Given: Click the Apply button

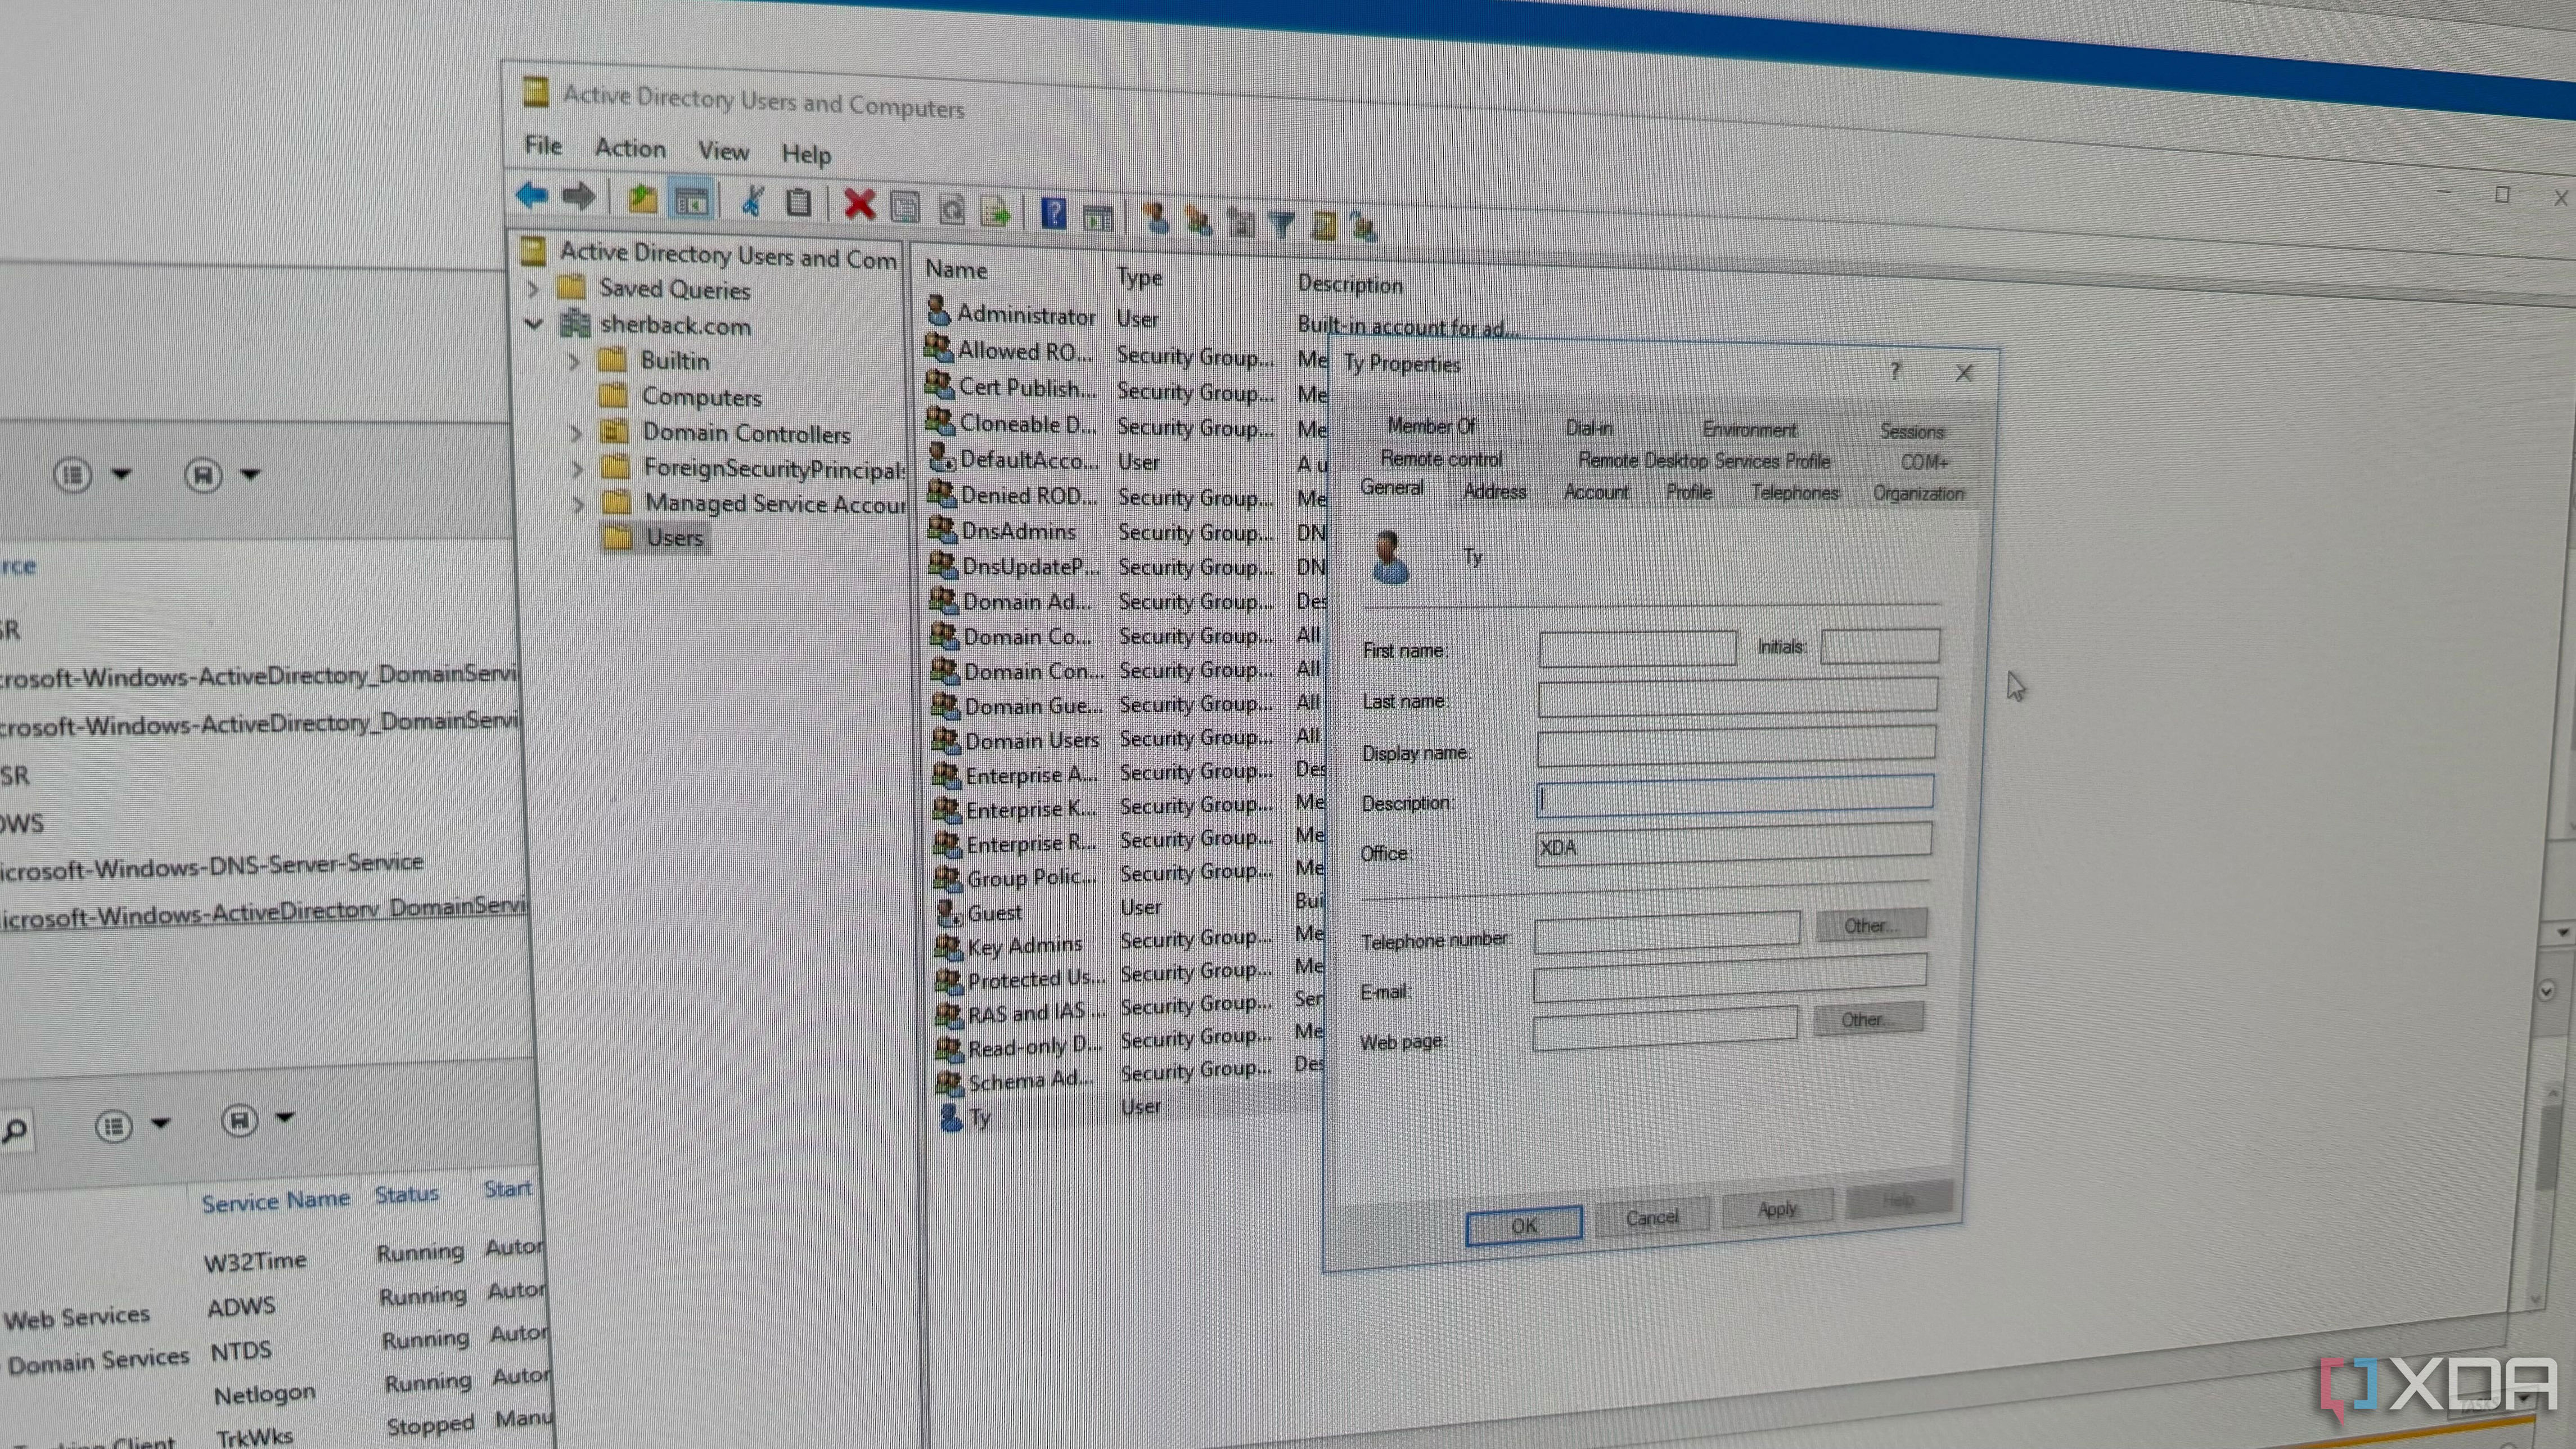Looking at the screenshot, I should 1777,1209.
